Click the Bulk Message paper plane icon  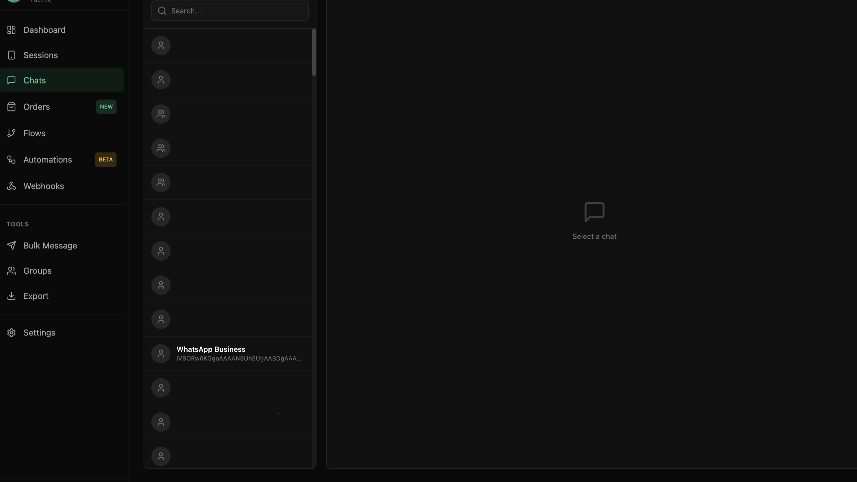(11, 245)
